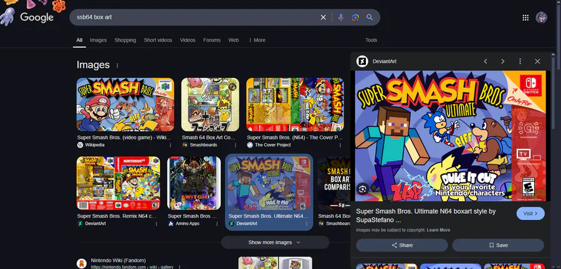Open options for selected Ultimate N64 result

point(306,224)
